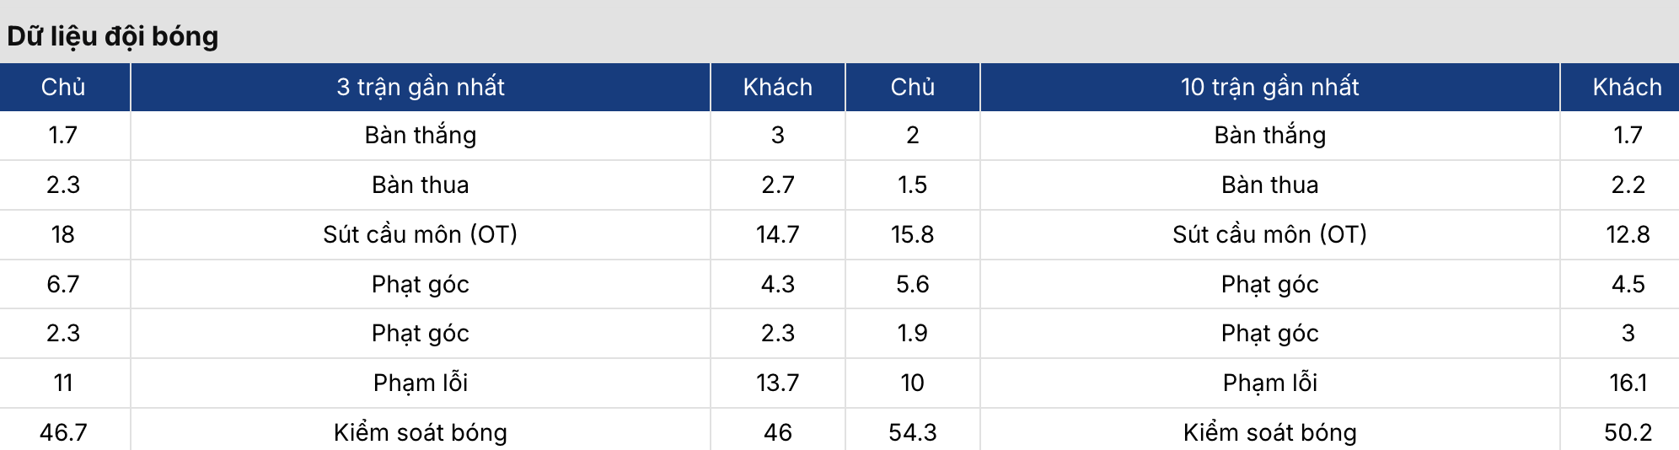
Task: Click the "Bàn thua" label beside 2.7
Action: [421, 185]
